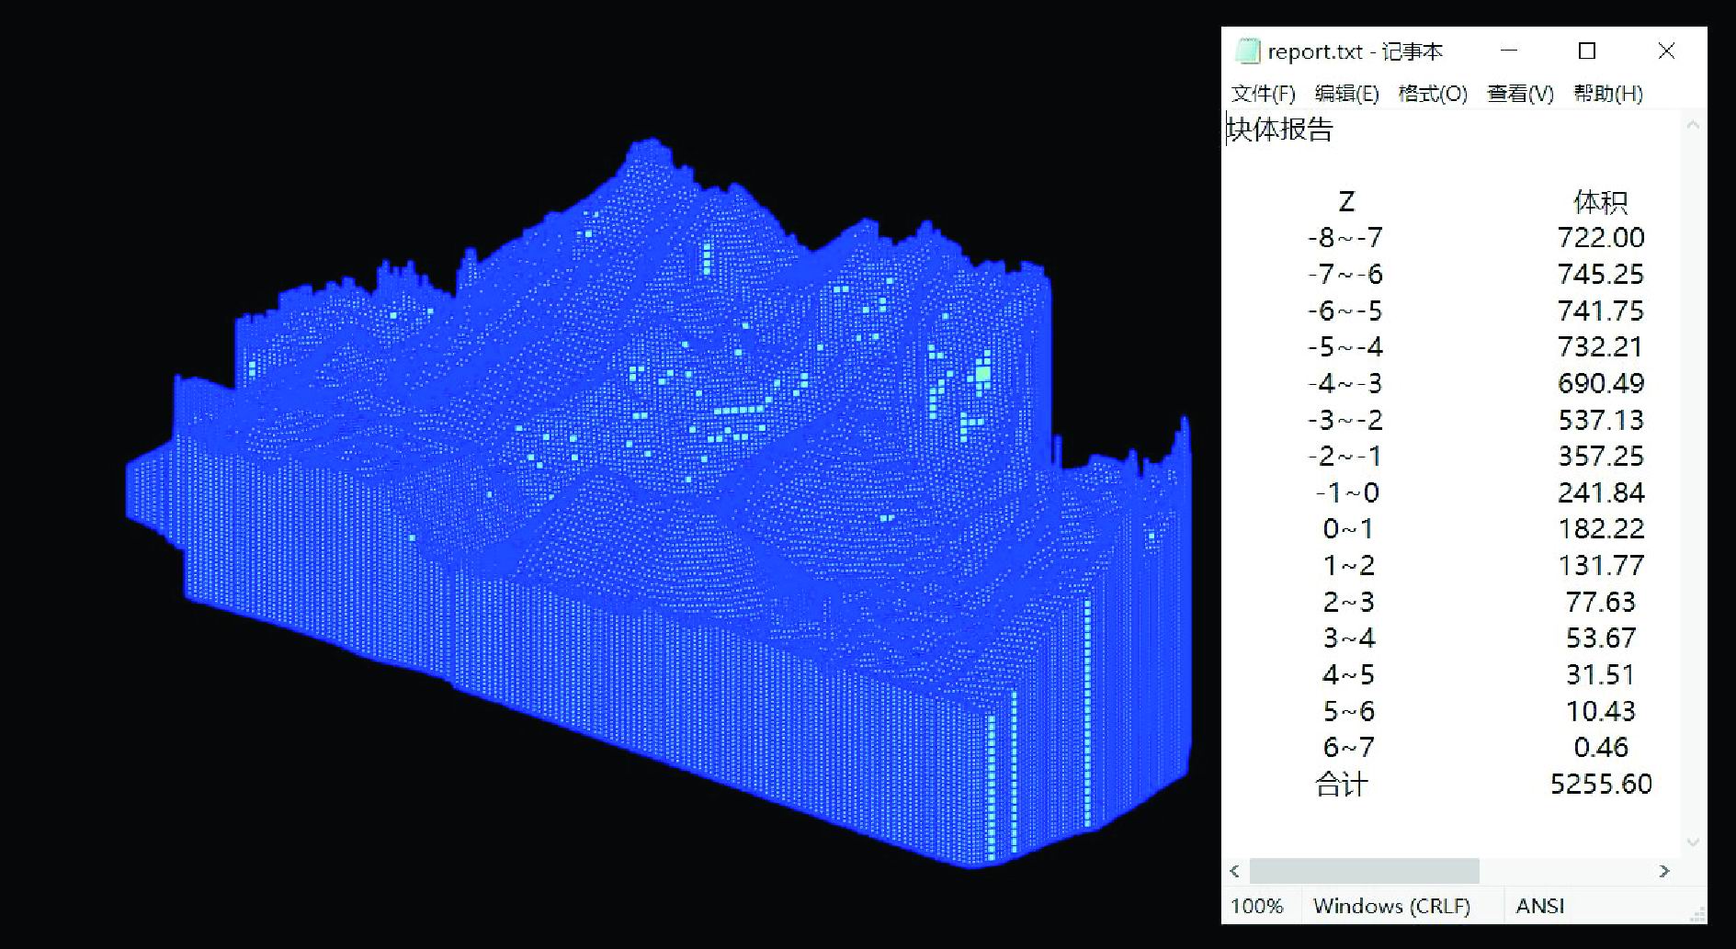Click the horizontal scrollbar right arrow
1736x949 pixels.
[x=1663, y=871]
